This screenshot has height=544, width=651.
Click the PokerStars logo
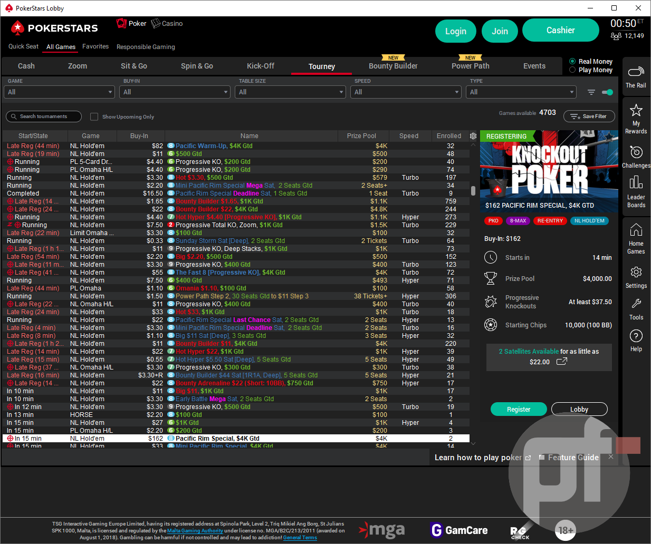click(54, 28)
